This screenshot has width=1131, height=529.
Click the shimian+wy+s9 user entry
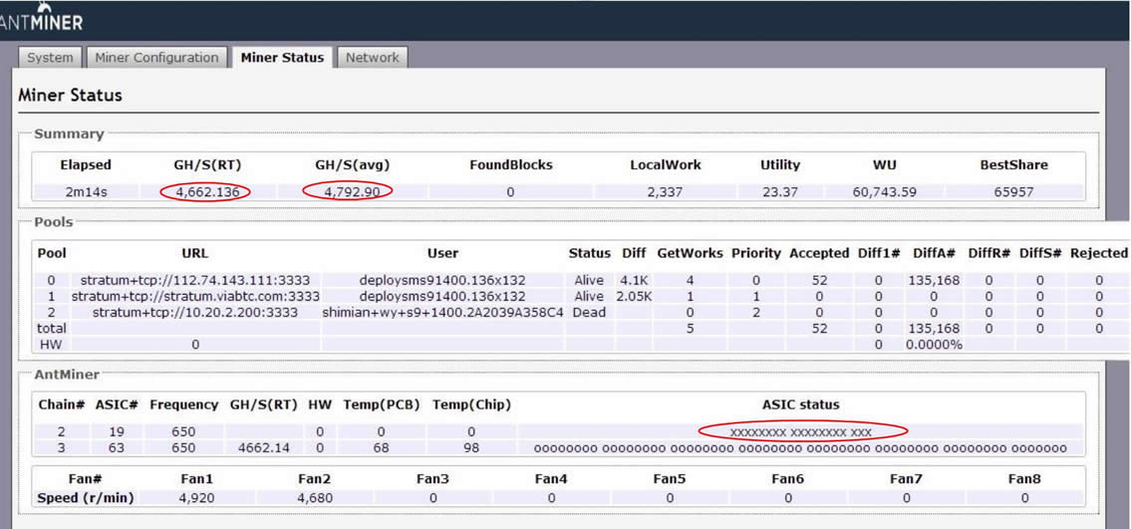442,313
